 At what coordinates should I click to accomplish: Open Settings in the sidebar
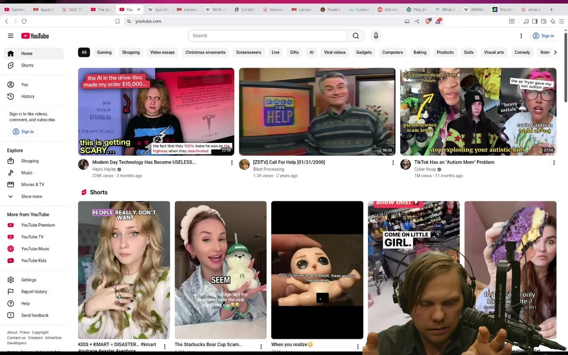click(x=34, y=280)
